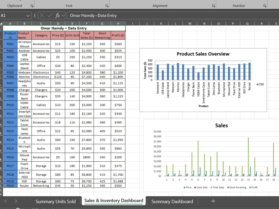Open the Font settings dialog launcher

[107, 6]
